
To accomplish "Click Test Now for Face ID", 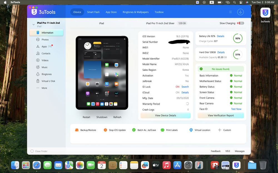I will (x=236, y=109).
